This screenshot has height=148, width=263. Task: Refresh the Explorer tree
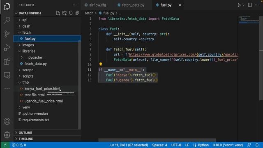pos(71,13)
